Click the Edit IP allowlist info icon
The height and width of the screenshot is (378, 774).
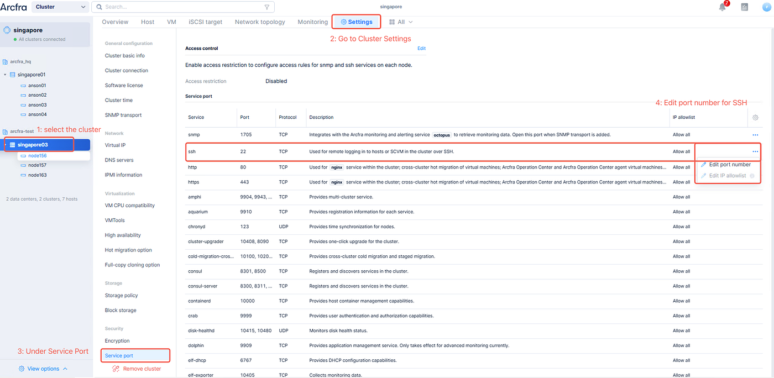click(x=752, y=176)
